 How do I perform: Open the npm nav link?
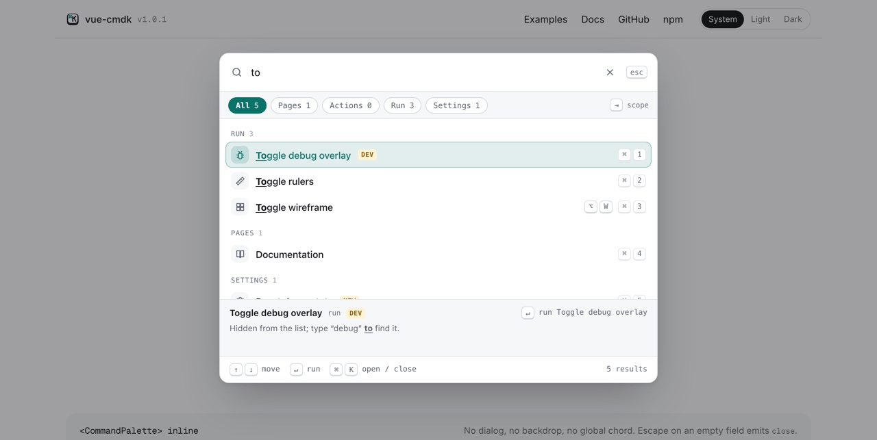click(x=673, y=19)
